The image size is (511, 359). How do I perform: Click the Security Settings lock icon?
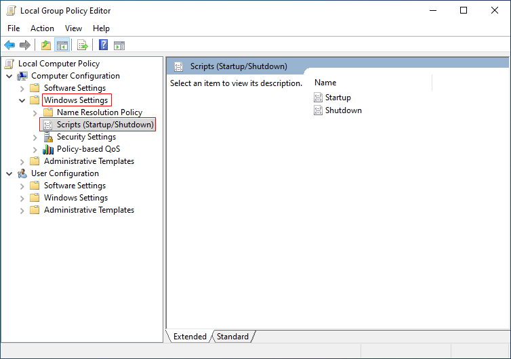[x=48, y=137]
